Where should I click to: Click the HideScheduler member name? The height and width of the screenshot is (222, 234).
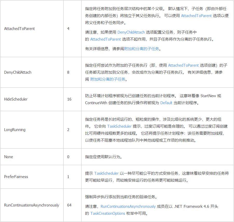point(16,99)
